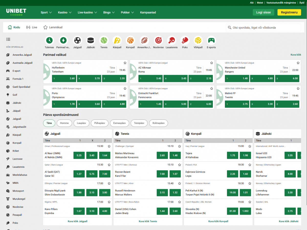Choose the Noolevise darts target icon
This screenshot has height=230, width=307.
(158, 40)
